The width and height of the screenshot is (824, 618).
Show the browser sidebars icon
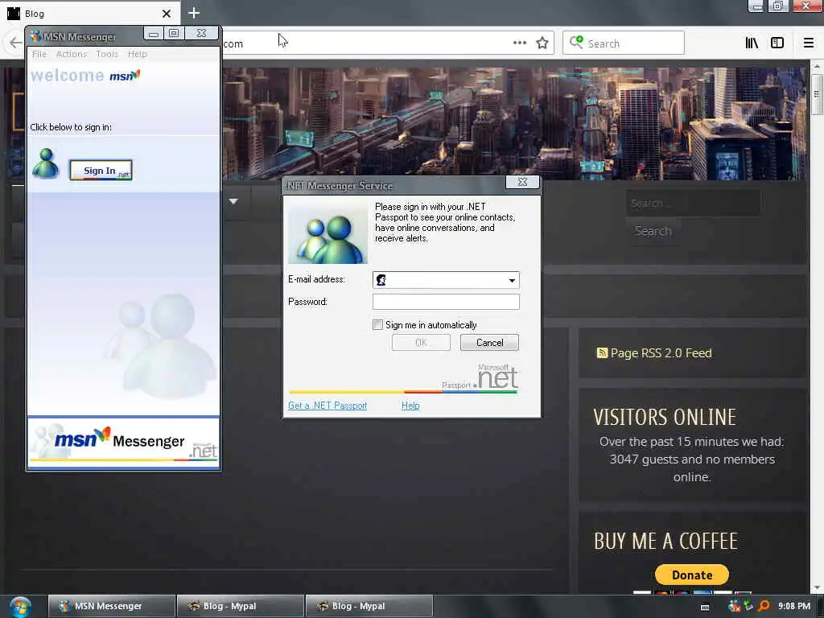[777, 43]
